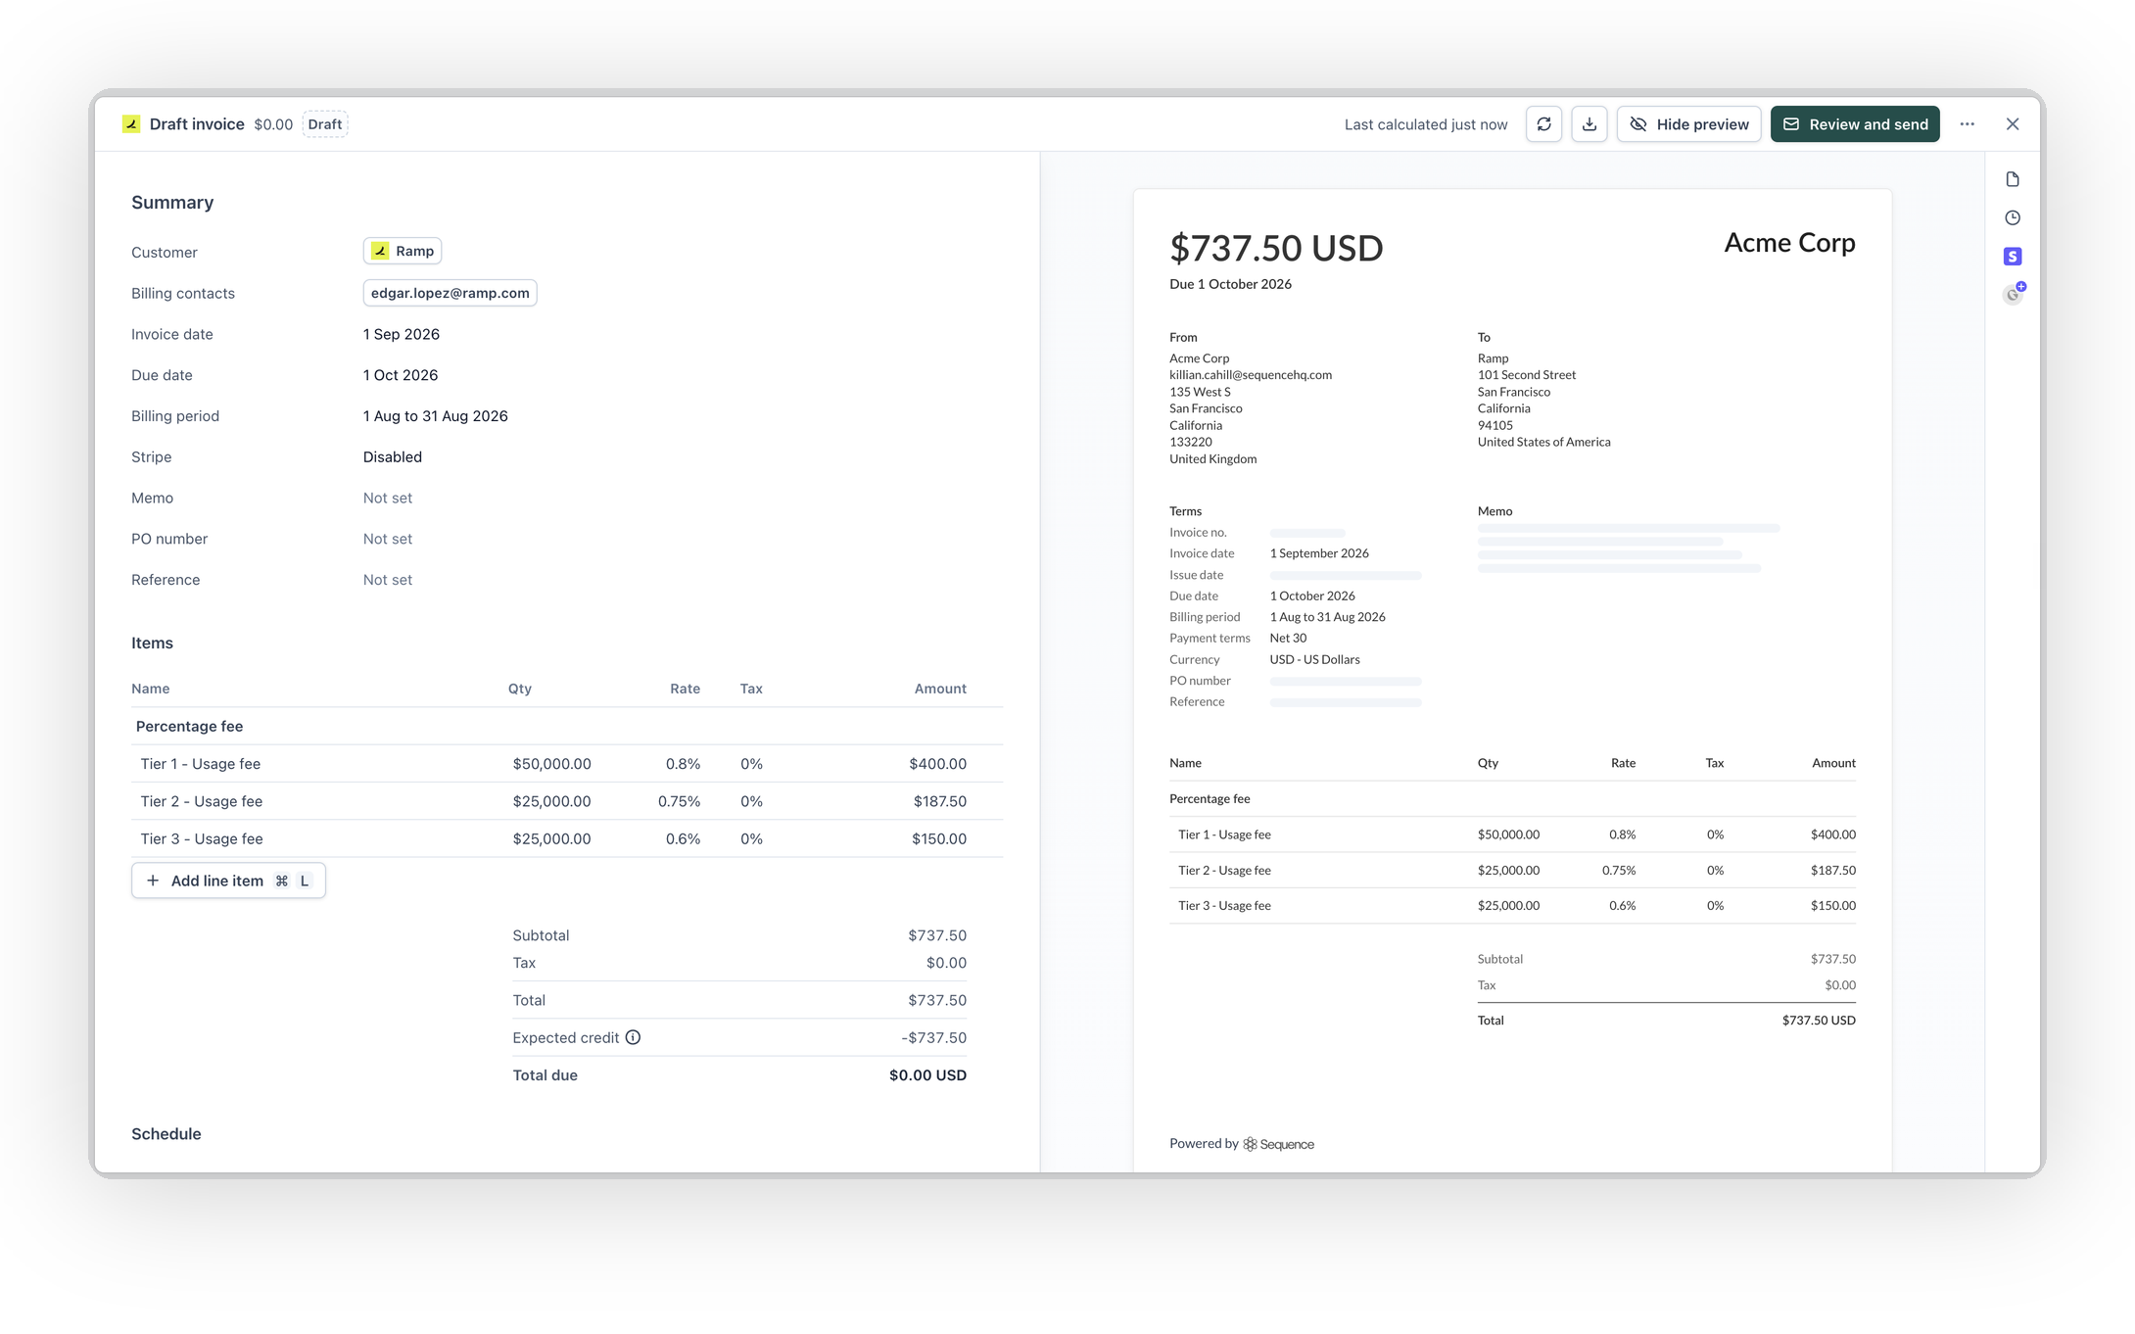Screen dimensions: 2135x1334
Task: Click the Ramp customer chip
Action: pos(403,251)
